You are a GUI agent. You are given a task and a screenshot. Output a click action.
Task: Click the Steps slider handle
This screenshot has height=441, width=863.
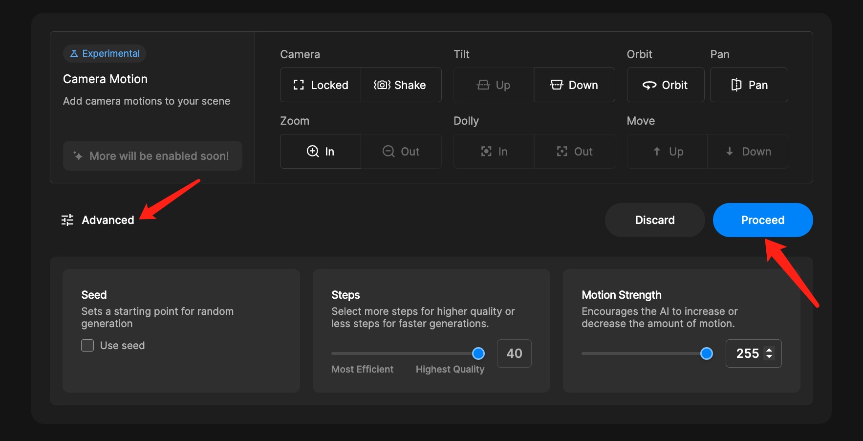click(478, 353)
